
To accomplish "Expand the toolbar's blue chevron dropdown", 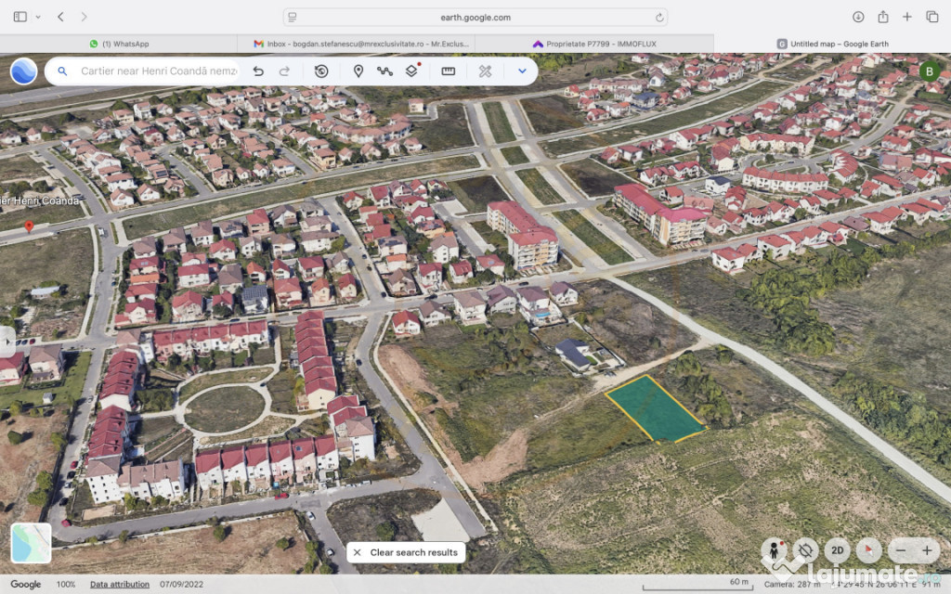I will [522, 71].
